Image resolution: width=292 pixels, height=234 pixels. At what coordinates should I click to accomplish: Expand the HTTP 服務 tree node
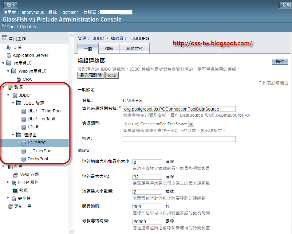pos(8,182)
